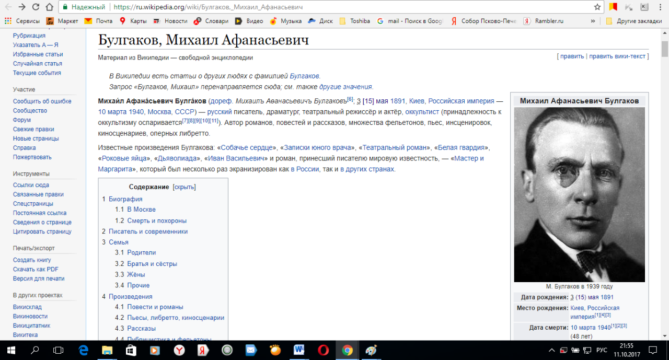The height and width of the screenshot is (360, 669).
Task: Switch the РУС input language indicator
Action: (602, 350)
